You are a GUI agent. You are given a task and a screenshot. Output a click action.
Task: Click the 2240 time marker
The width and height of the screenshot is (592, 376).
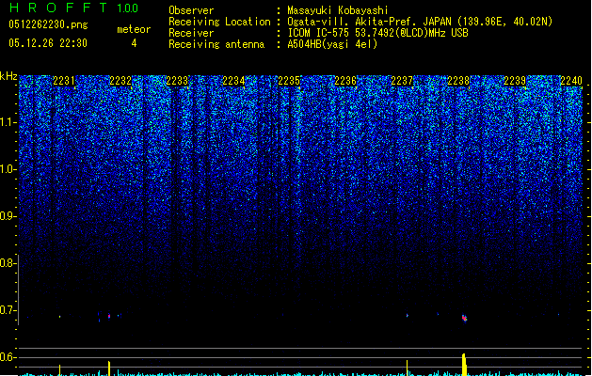tap(571, 81)
